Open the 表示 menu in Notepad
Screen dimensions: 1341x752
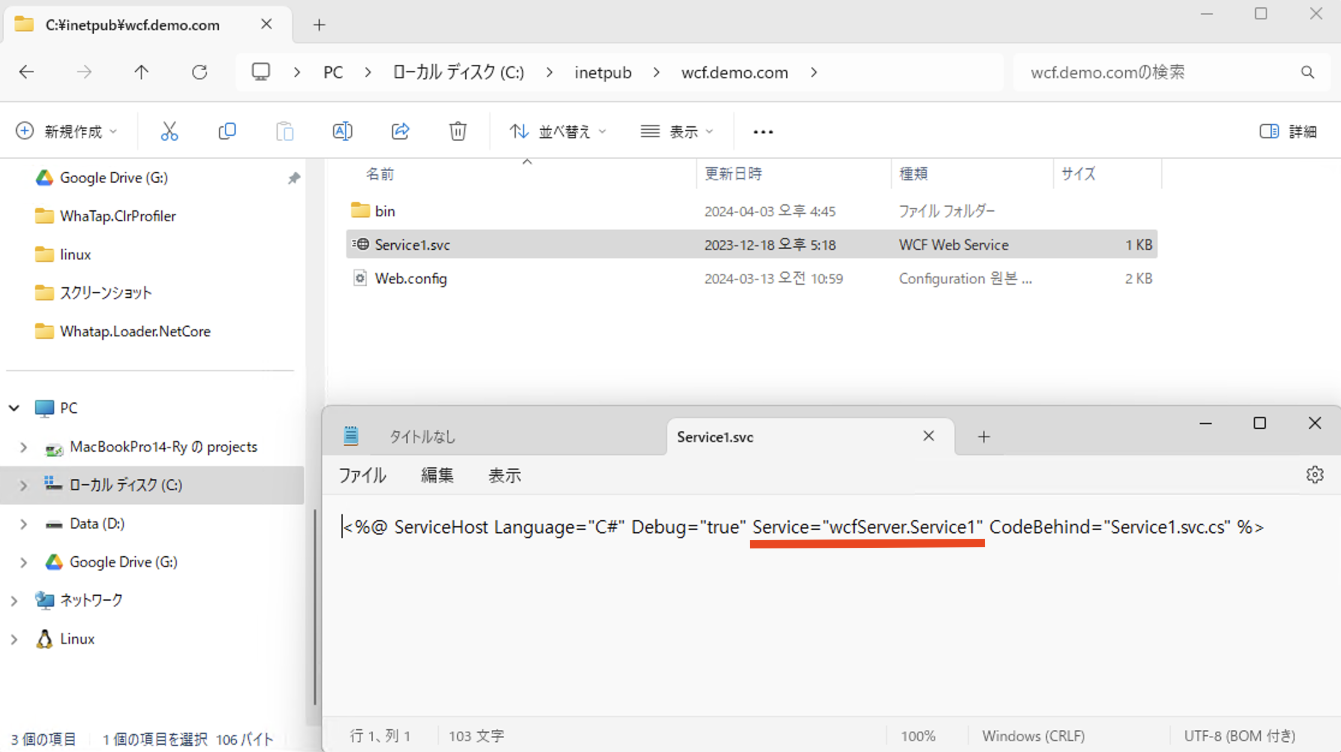[504, 475]
